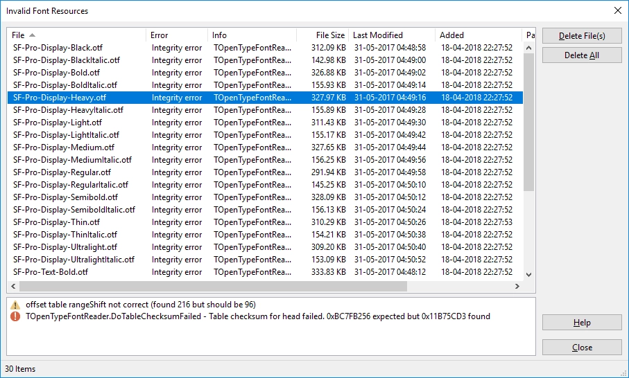Image resolution: width=629 pixels, height=378 pixels.
Task: Close the dialog with the Close button
Action: click(581, 348)
